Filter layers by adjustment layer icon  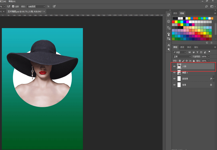193,52
